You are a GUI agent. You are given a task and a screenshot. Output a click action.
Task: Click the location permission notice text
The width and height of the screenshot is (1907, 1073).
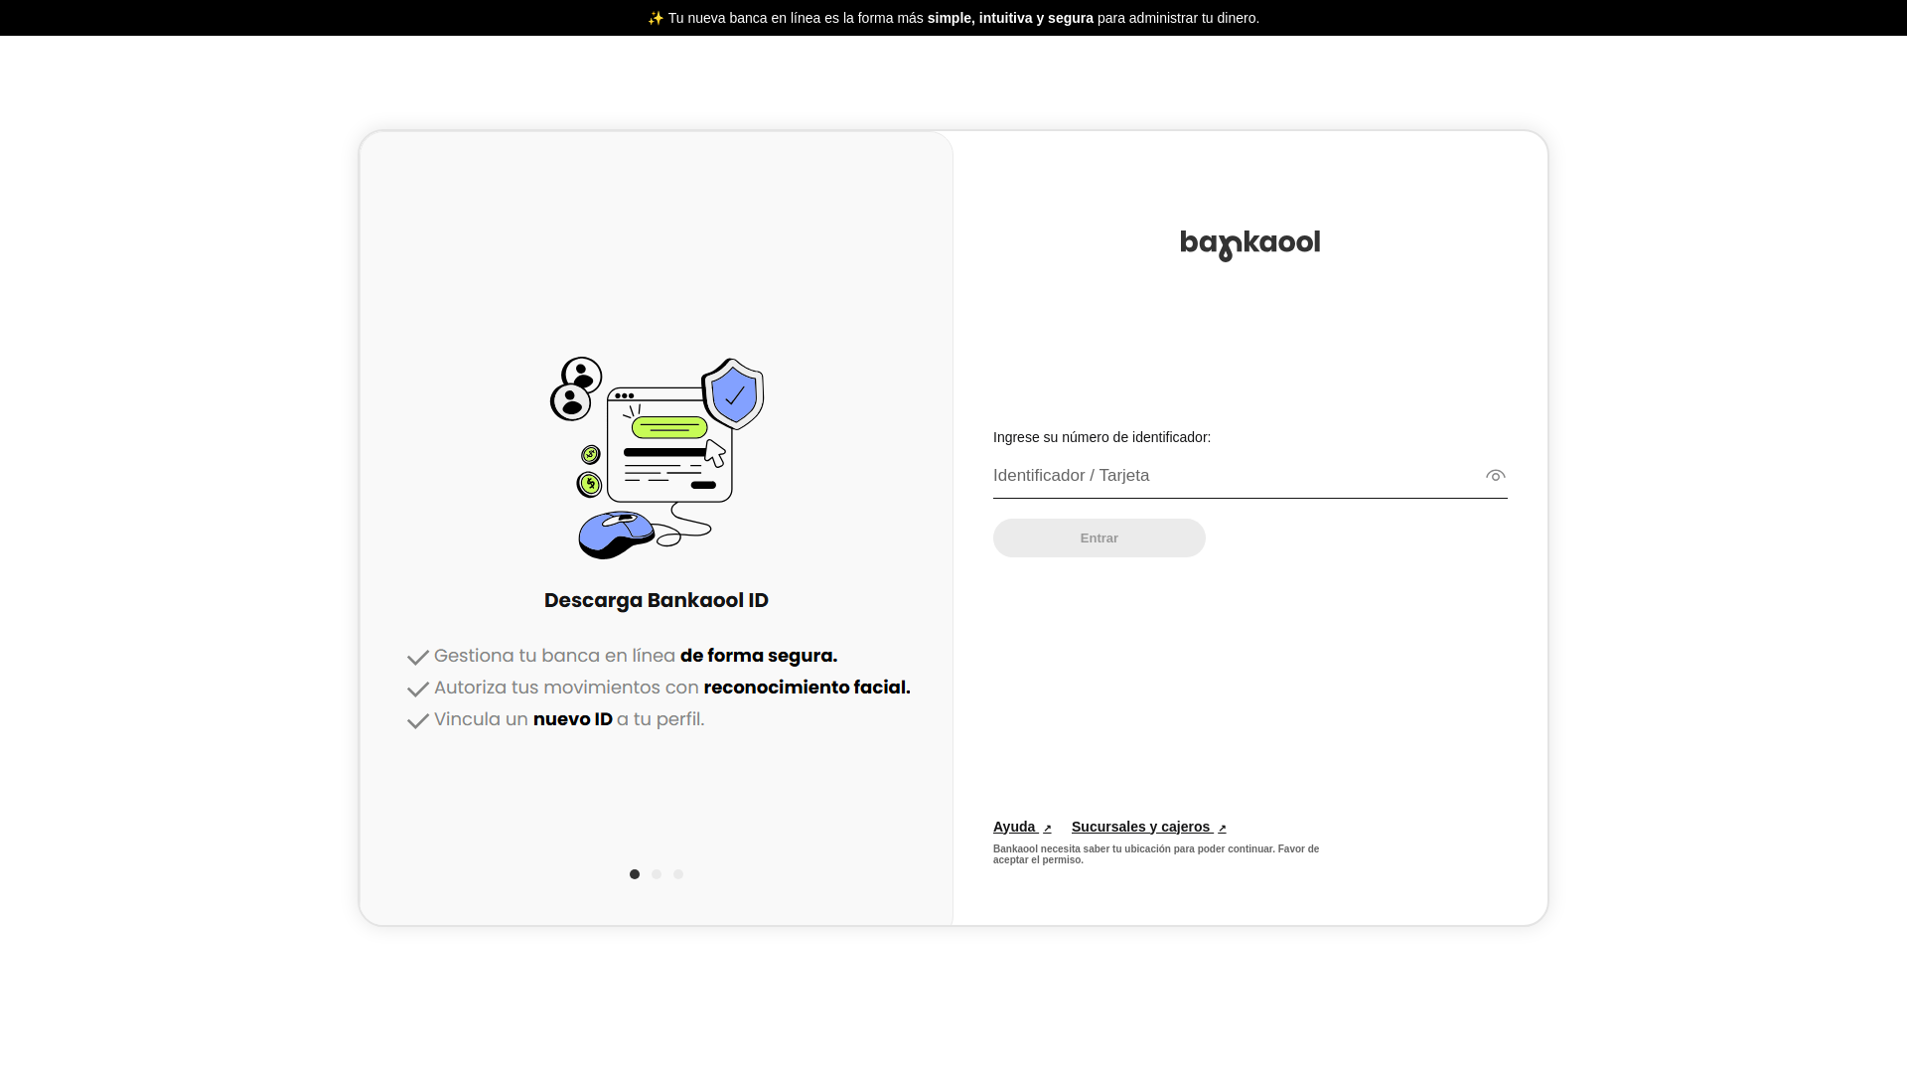[1156, 854]
